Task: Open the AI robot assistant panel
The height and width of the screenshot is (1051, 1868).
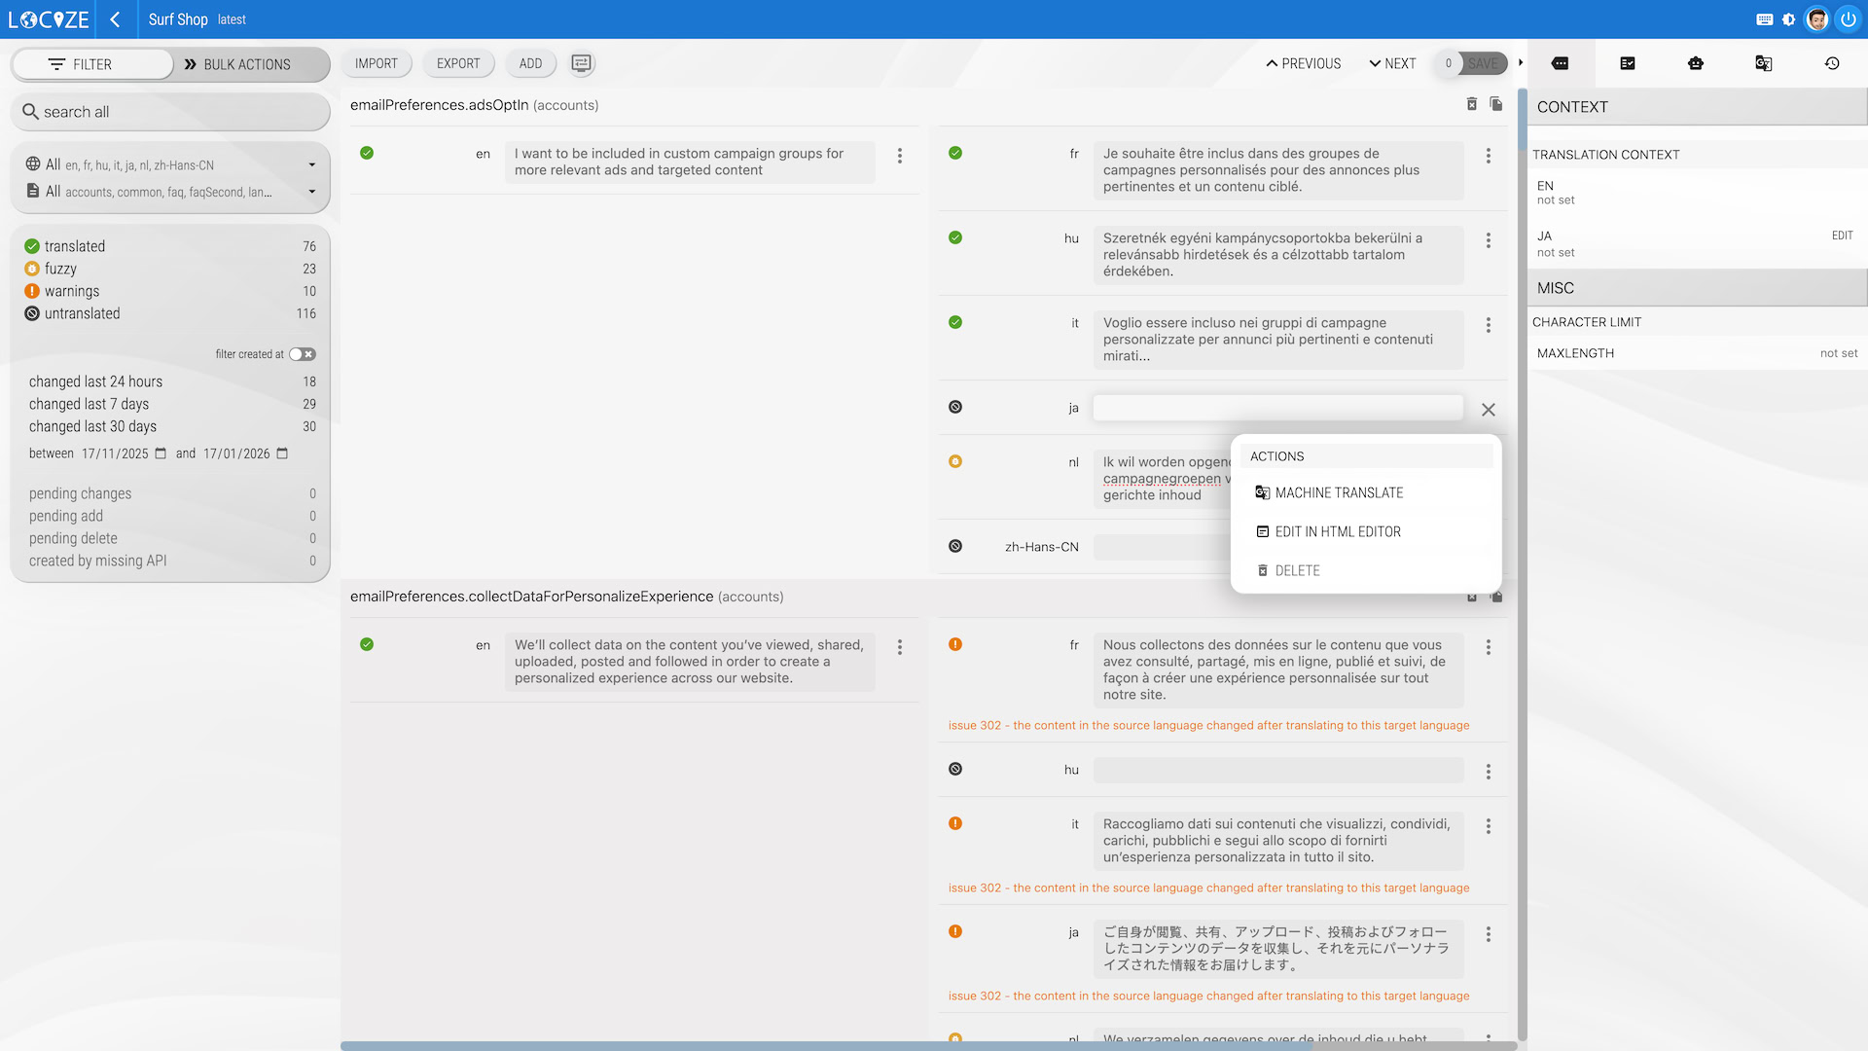Action: coord(1696,63)
